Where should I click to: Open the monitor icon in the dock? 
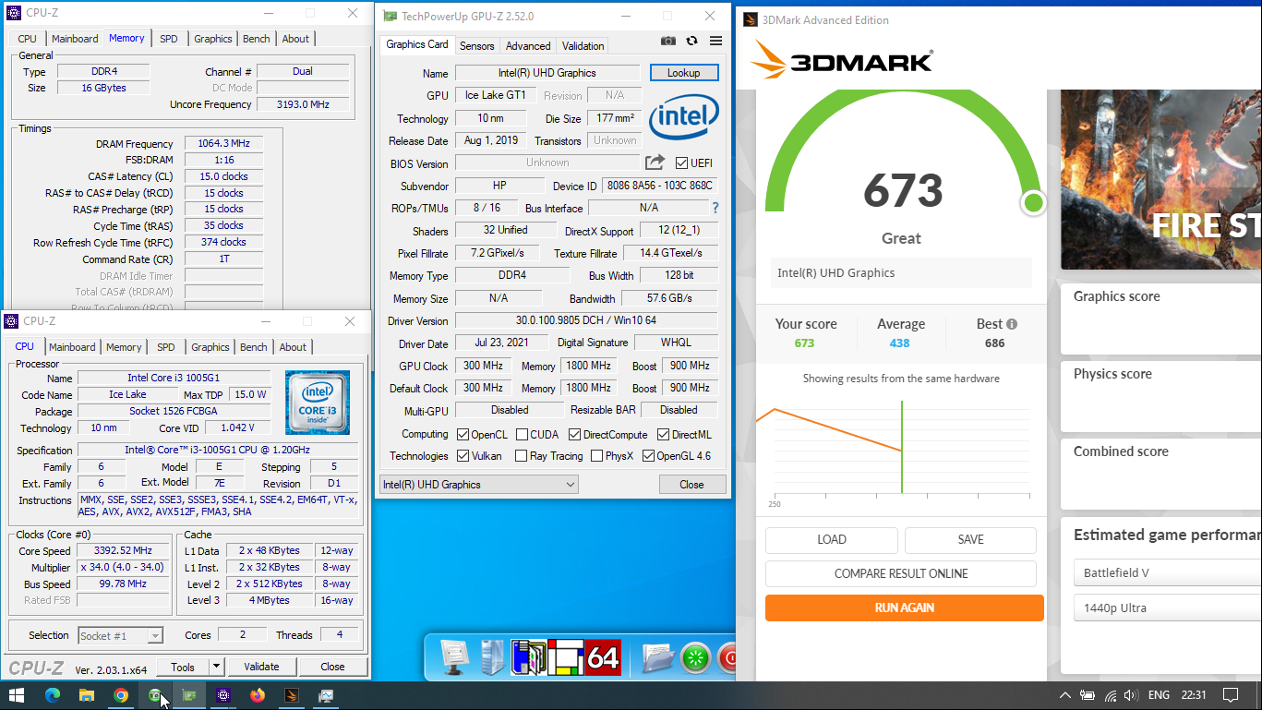click(456, 656)
